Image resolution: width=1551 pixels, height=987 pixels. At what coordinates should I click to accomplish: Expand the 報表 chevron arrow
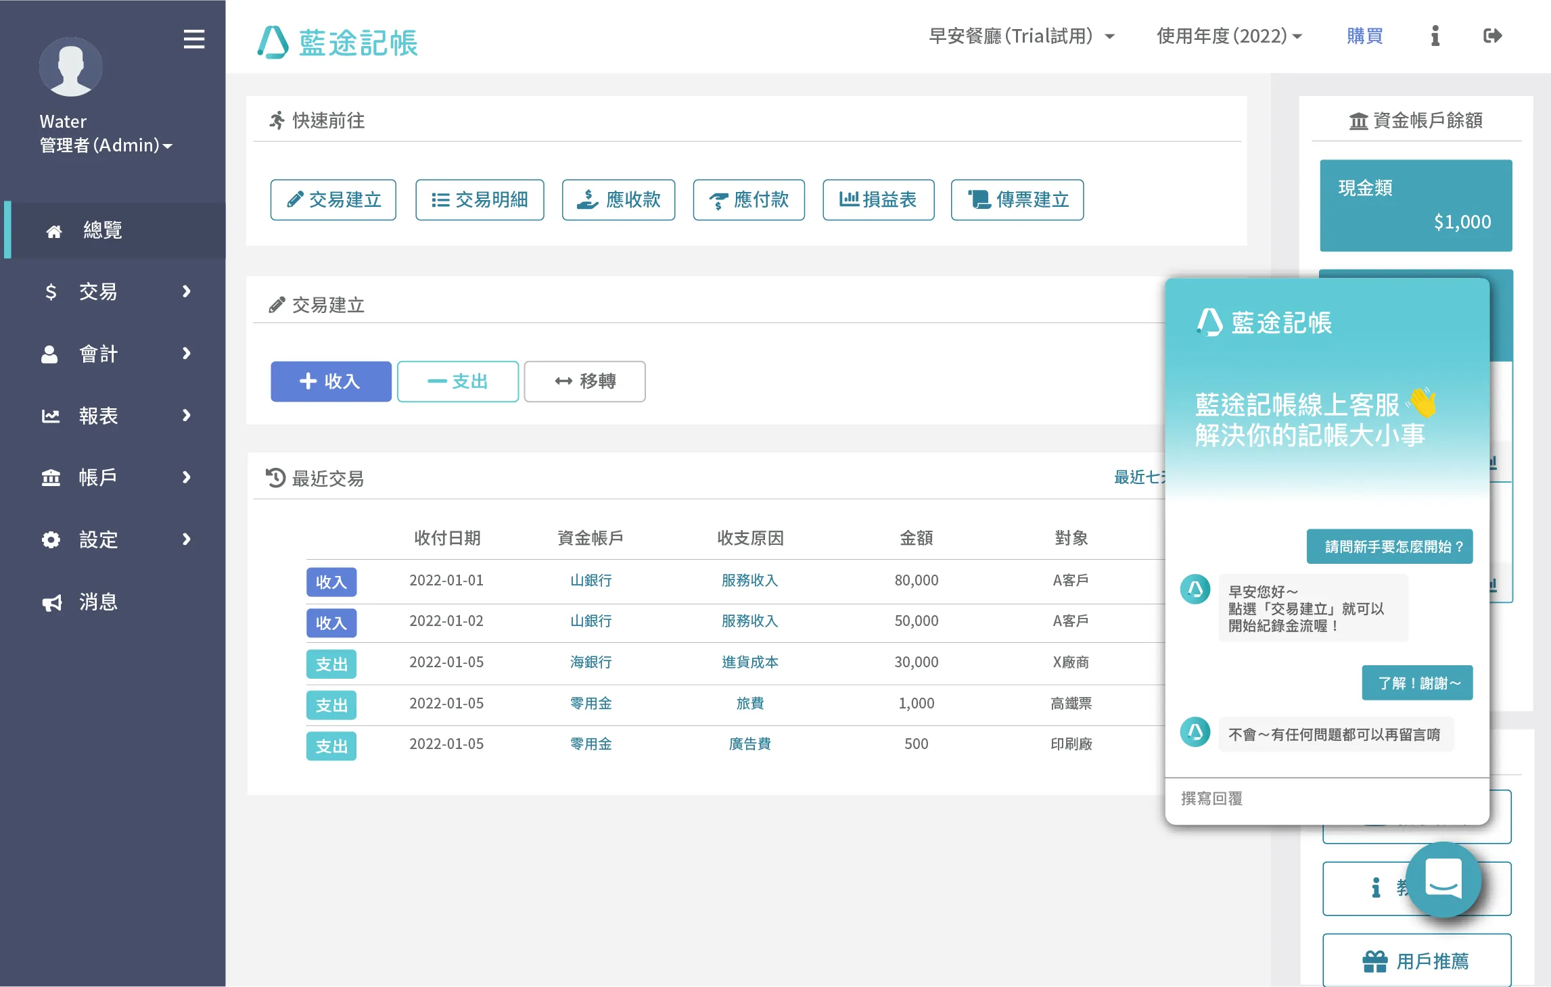click(187, 415)
